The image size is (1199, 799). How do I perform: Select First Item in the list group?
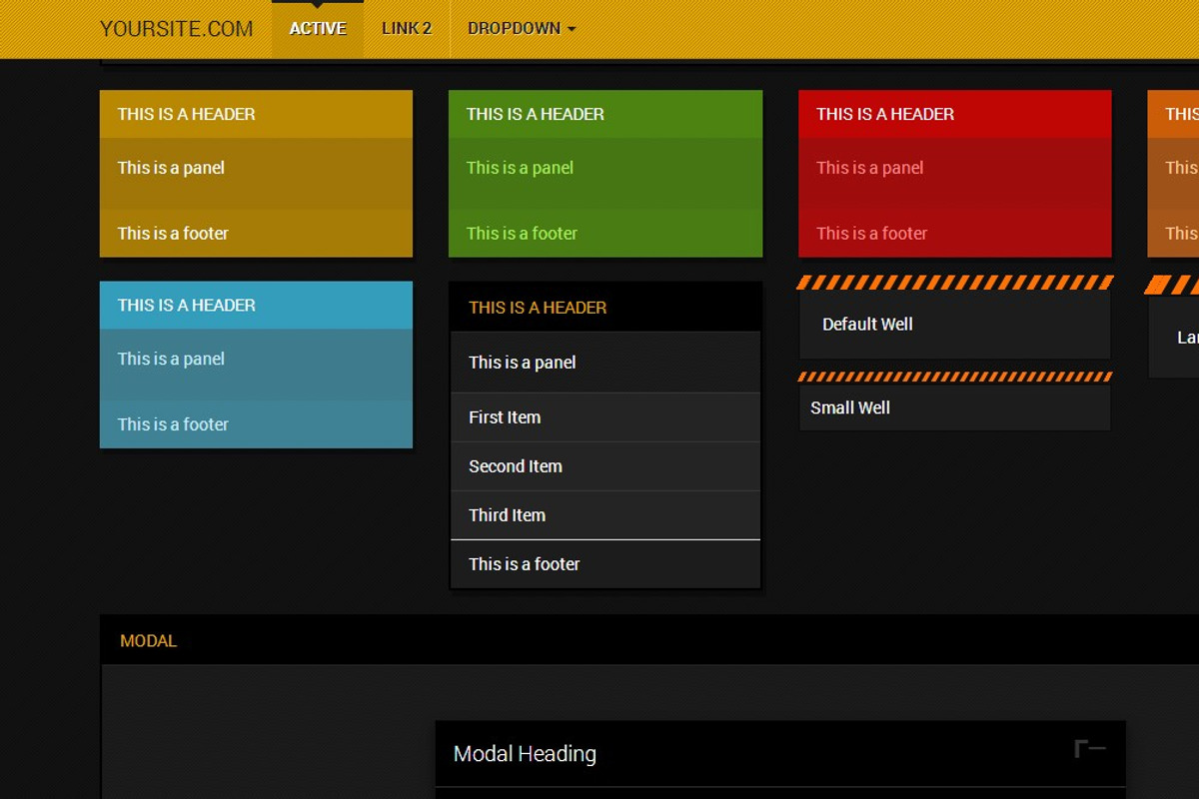tap(504, 416)
